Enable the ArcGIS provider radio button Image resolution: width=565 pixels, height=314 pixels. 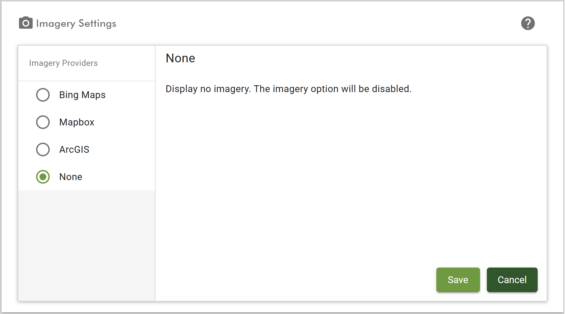(43, 149)
